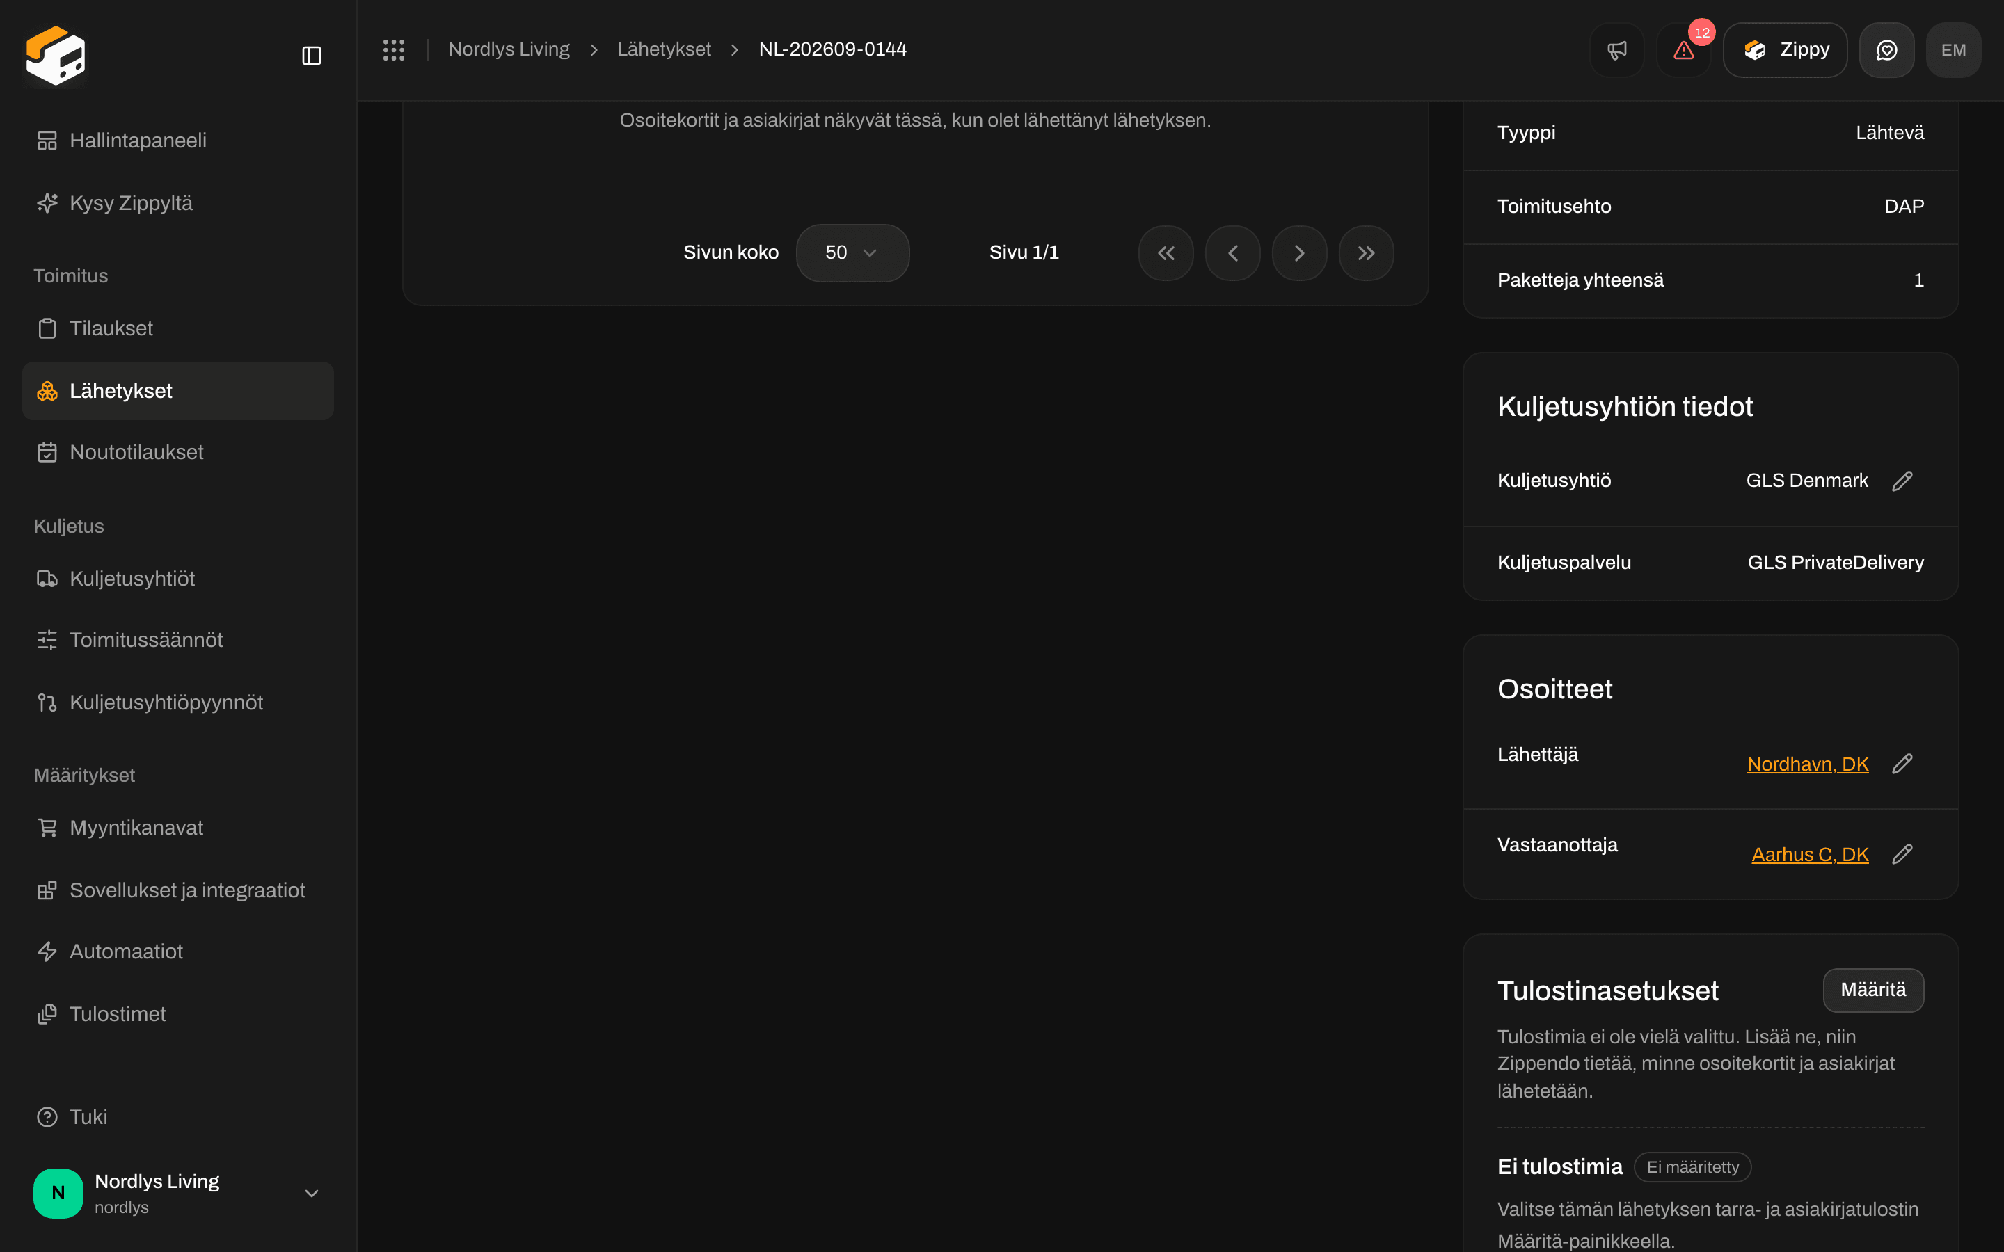Go to Lähetykset in the breadcrumb
The image size is (2004, 1252).
pos(664,49)
